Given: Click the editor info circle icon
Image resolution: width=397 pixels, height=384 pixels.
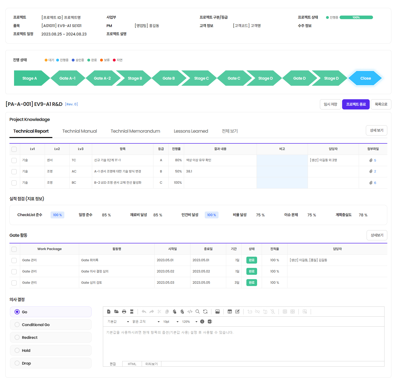Looking at the screenshot, I should 202,321.
